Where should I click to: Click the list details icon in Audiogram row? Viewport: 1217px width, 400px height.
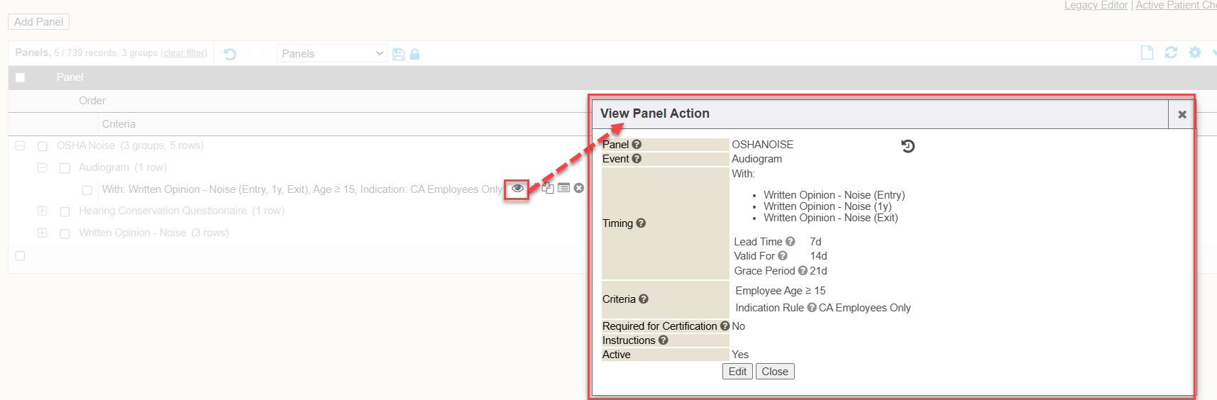pos(563,188)
